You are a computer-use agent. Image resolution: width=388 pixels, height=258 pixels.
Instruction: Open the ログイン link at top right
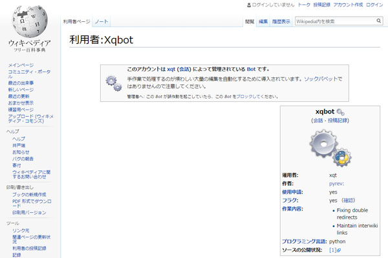375,5
